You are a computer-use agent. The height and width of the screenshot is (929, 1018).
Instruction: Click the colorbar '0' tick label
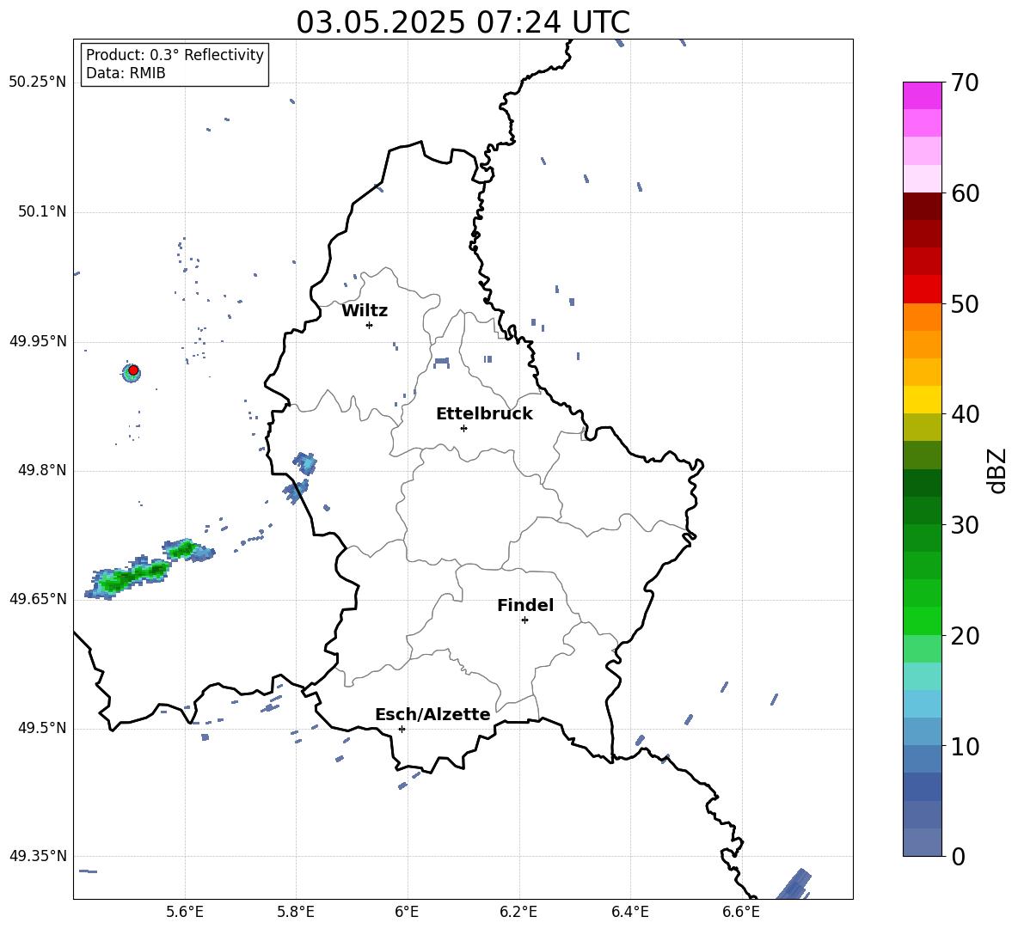[x=958, y=856]
